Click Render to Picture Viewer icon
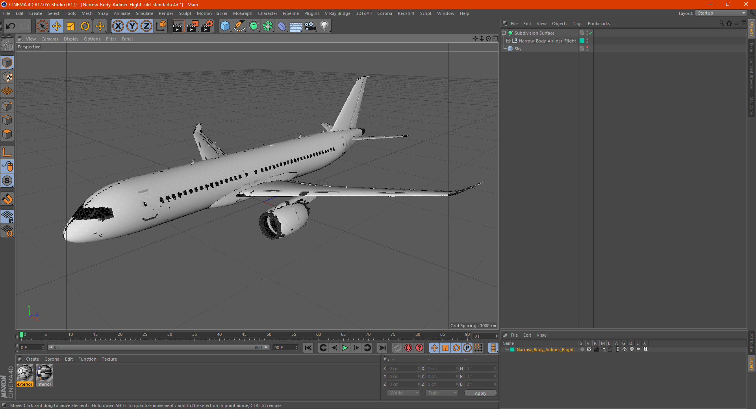 193,26
